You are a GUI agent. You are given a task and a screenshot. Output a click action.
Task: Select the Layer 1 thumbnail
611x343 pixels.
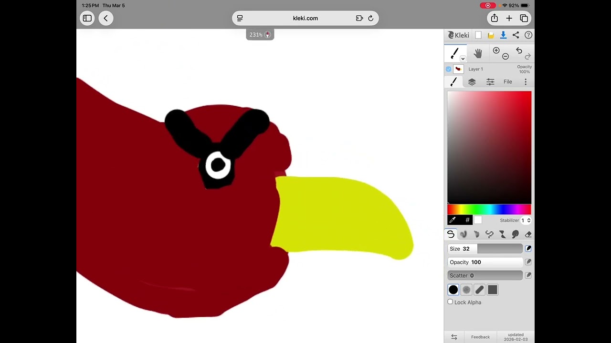coord(458,69)
